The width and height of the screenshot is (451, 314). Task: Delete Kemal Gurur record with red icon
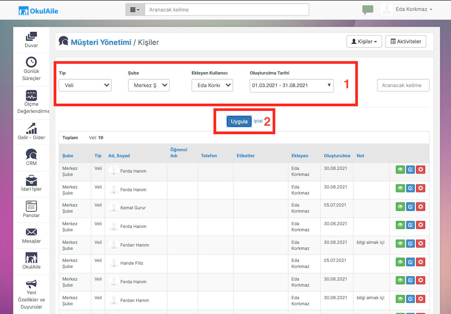tap(421, 207)
